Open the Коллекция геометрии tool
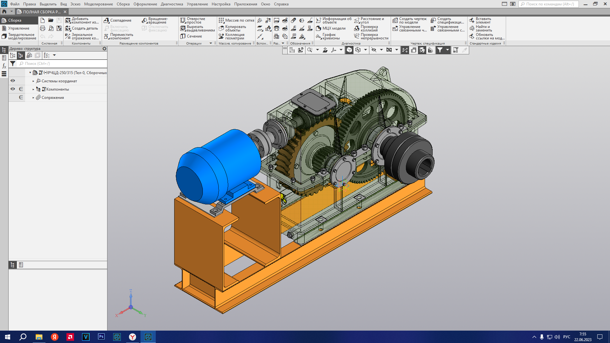610x343 pixels. click(x=231, y=36)
